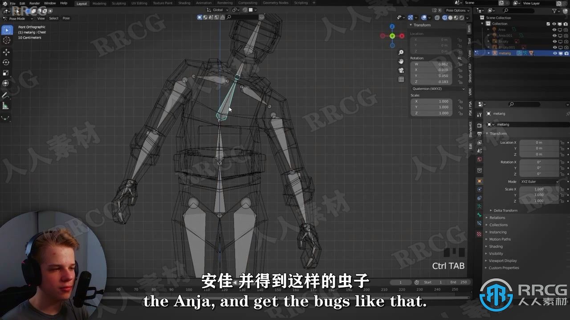Open the Render properties tab icon
The width and height of the screenshot is (570, 320).
tap(479, 125)
